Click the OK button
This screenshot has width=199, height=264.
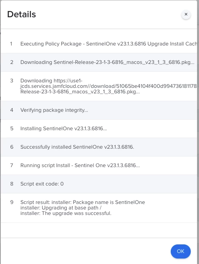coord(181,251)
